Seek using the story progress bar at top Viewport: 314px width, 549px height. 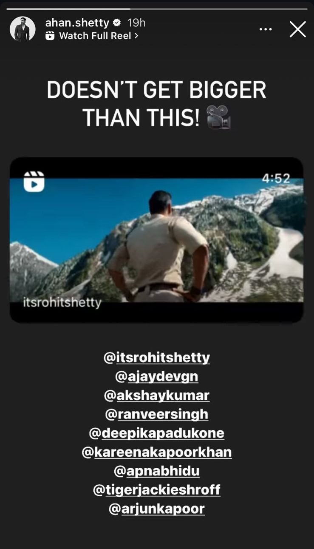point(157,9)
